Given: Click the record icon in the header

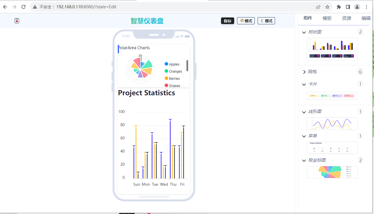Looking at the screenshot, I should pos(17,21).
